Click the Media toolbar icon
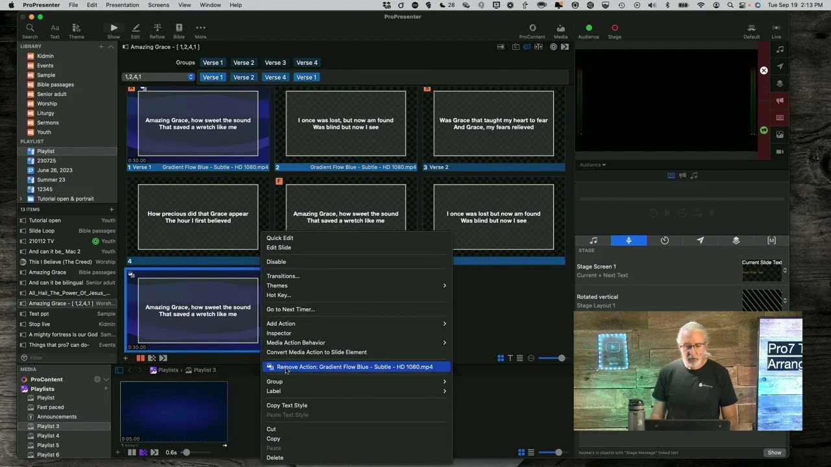This screenshot has width=831, height=467. (x=560, y=28)
